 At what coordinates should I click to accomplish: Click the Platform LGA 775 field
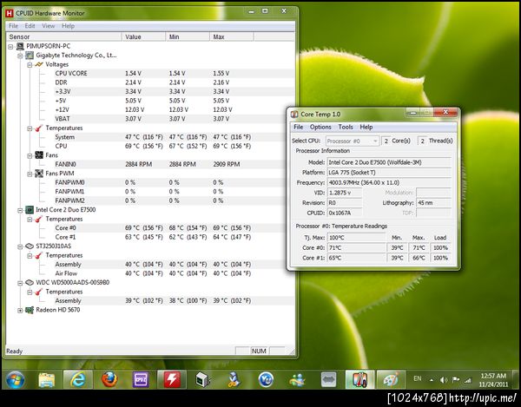(389, 173)
